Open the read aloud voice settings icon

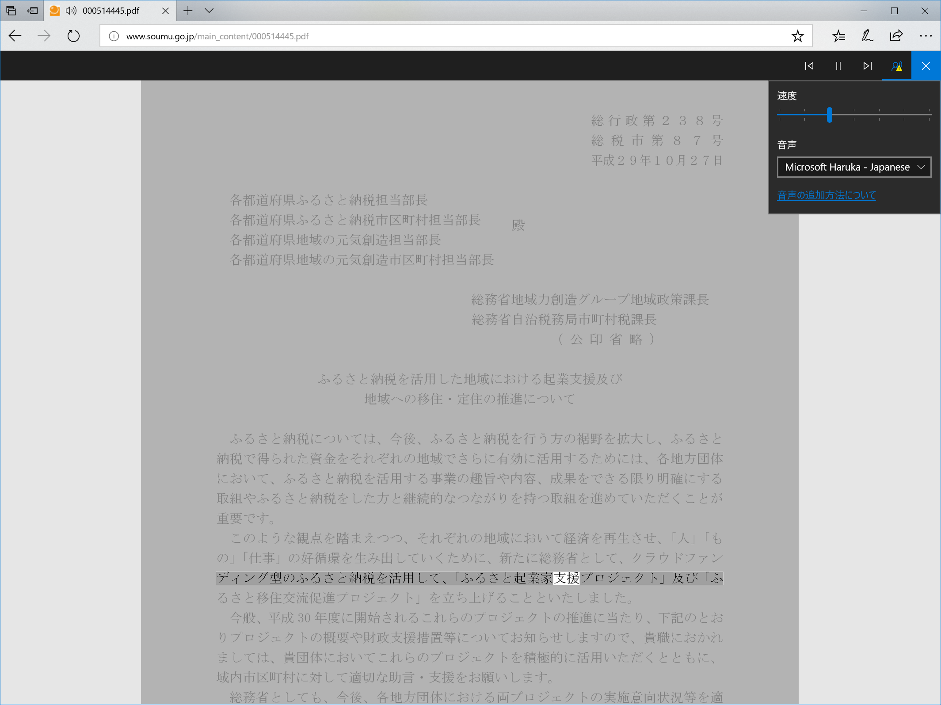pyautogui.click(x=896, y=65)
